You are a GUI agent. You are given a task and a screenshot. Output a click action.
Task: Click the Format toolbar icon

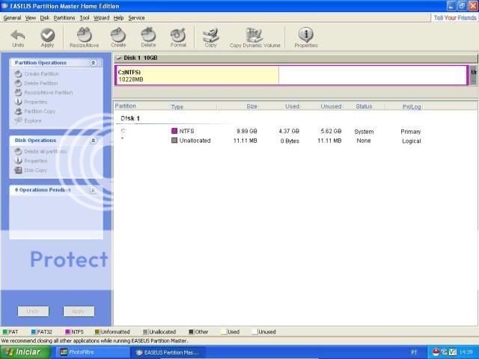178,38
